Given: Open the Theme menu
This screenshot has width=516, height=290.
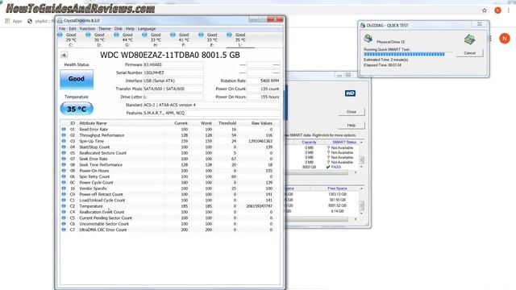Looking at the screenshot, I should point(105,29).
